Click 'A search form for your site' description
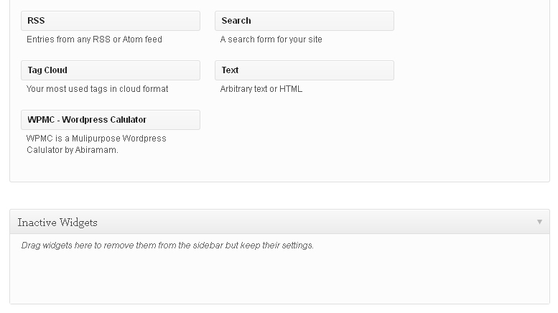 271,39
